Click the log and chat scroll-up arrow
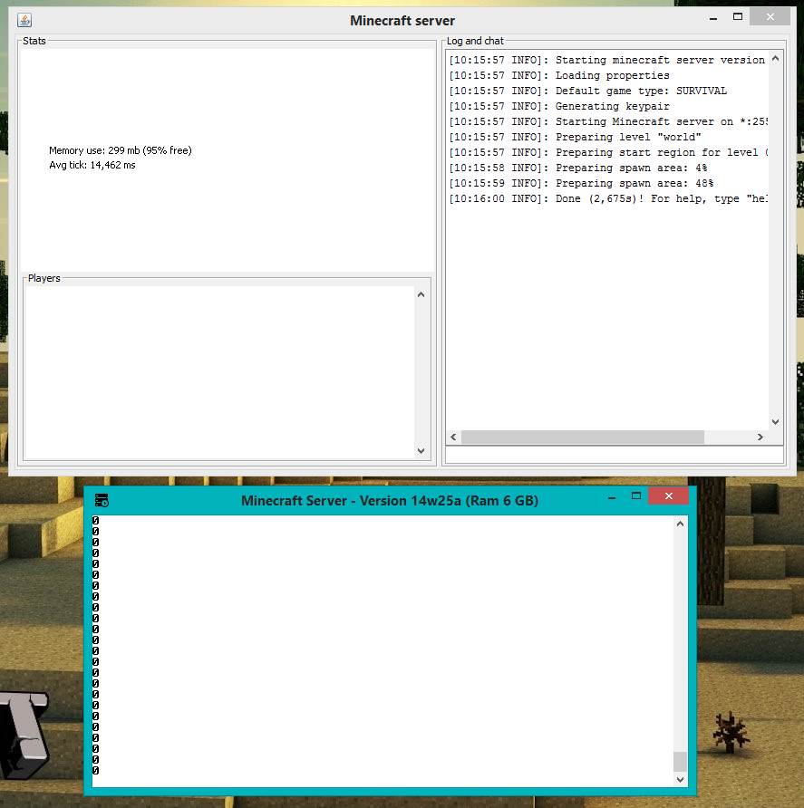804x808 pixels. coord(775,59)
